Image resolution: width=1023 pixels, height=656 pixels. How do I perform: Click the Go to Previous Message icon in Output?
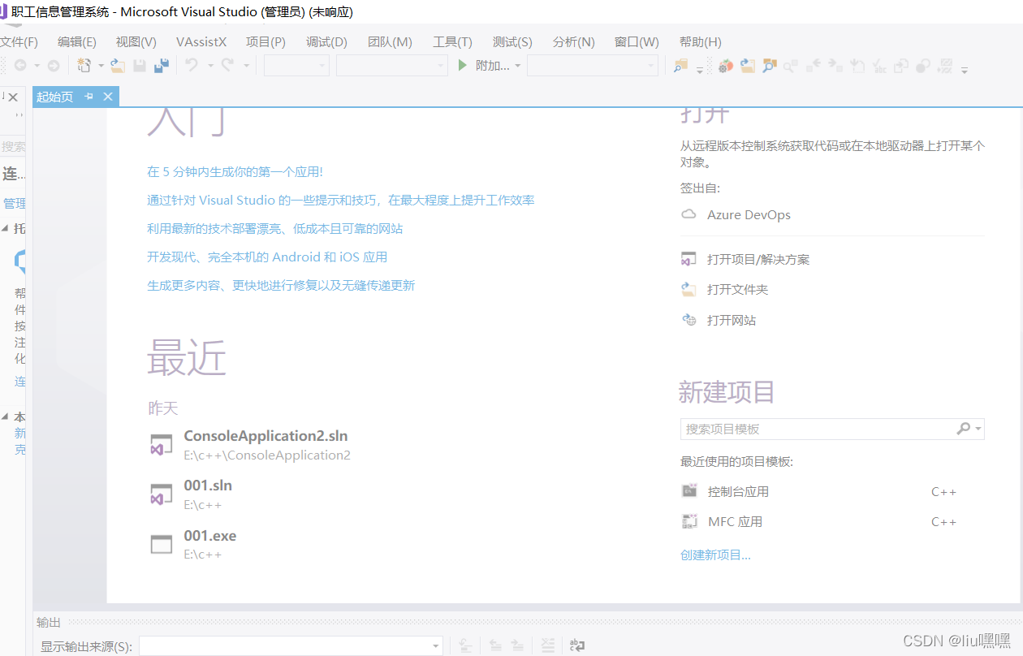coord(495,645)
